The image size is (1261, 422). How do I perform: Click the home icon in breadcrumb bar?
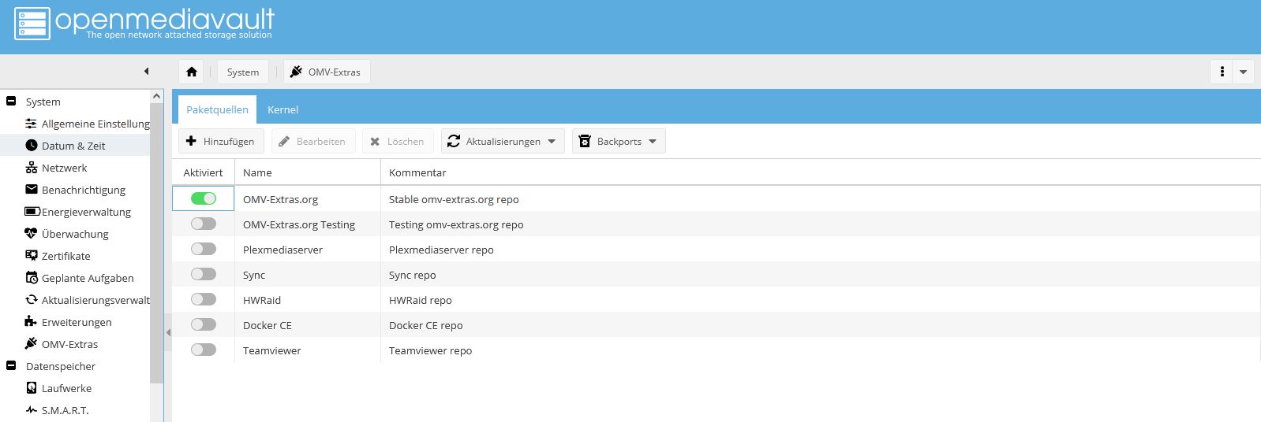(192, 72)
